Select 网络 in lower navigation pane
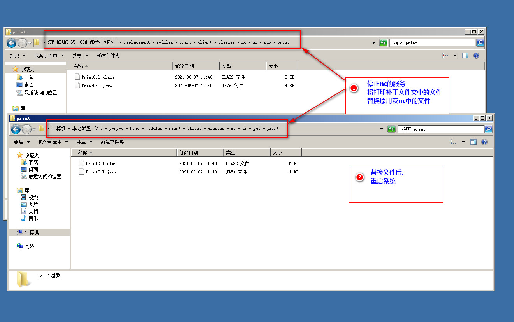 tap(29, 246)
